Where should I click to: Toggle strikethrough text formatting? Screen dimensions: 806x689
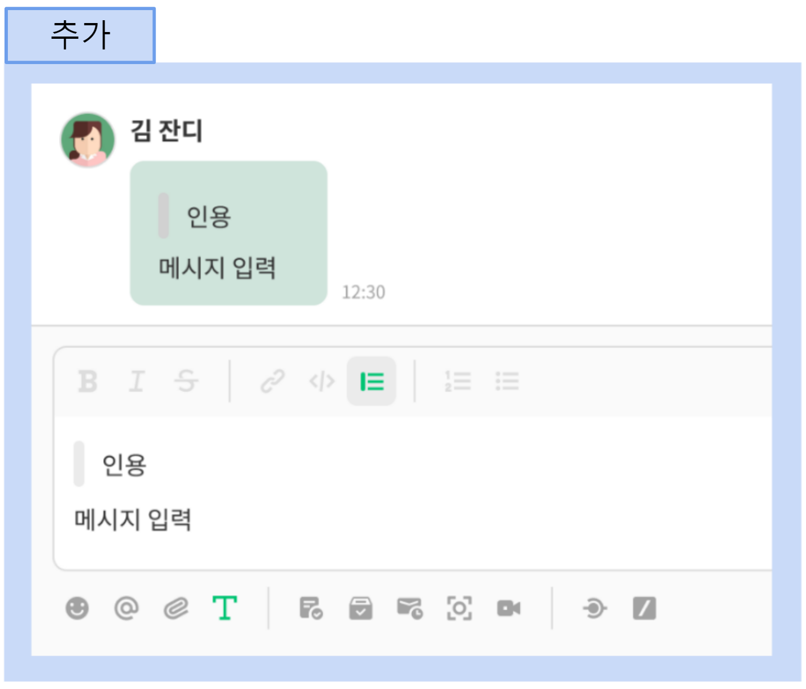186,382
